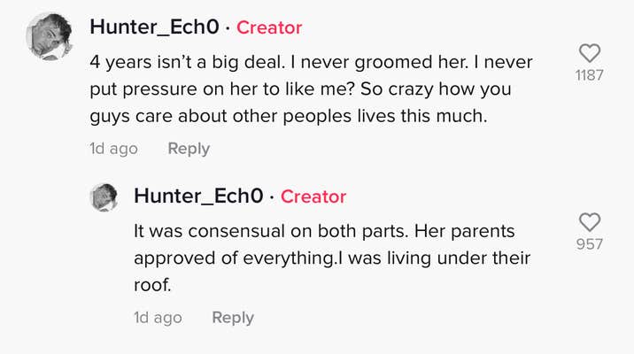The height and width of the screenshot is (354, 634).
Task: Open the top comment's profile avatar
Action: (50, 36)
